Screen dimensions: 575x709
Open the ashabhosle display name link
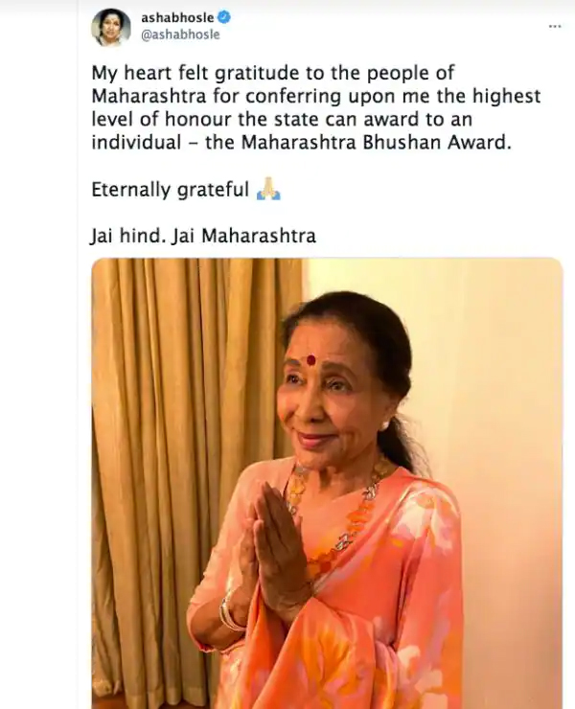[177, 18]
